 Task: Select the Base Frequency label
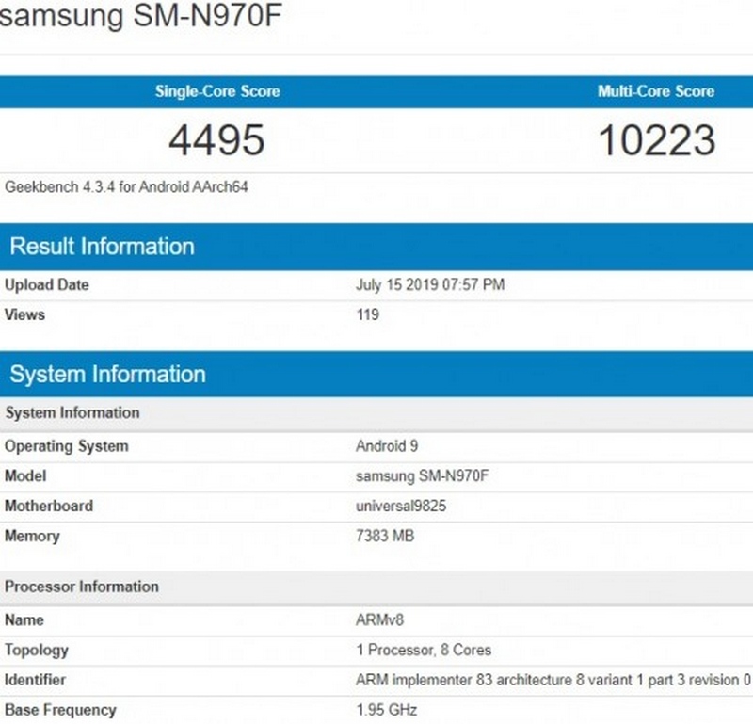[x=60, y=711]
